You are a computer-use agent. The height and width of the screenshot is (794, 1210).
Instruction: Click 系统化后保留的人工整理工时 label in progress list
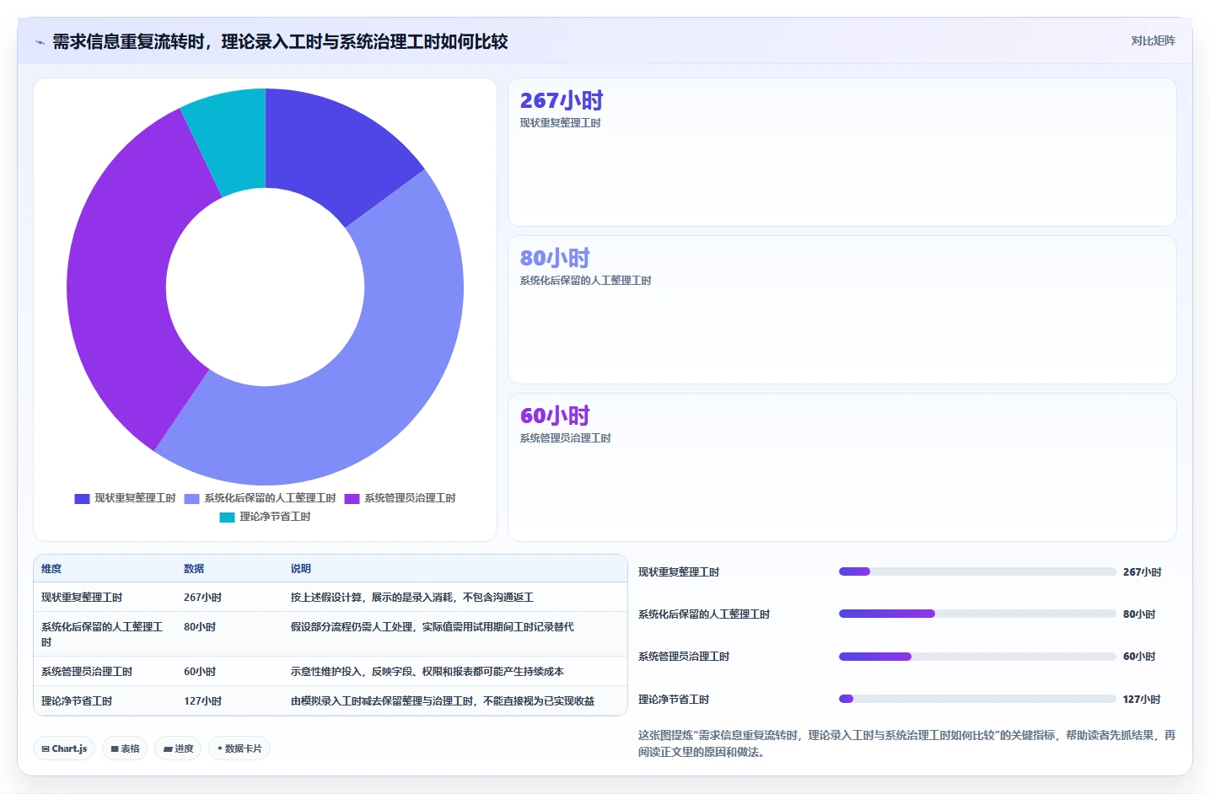(x=704, y=614)
